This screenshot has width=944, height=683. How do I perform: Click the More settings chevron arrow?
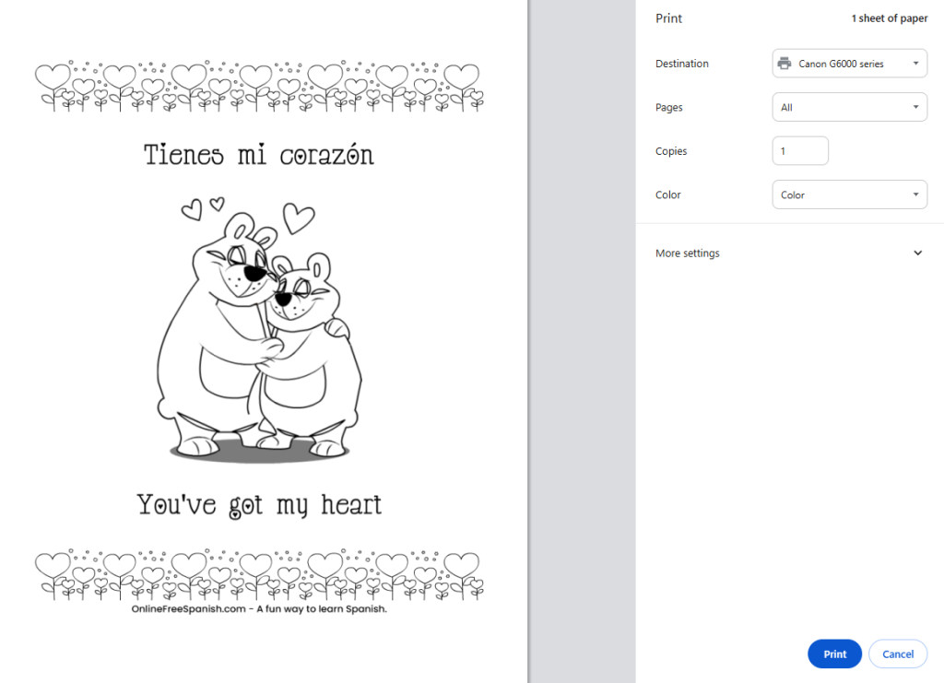click(917, 253)
